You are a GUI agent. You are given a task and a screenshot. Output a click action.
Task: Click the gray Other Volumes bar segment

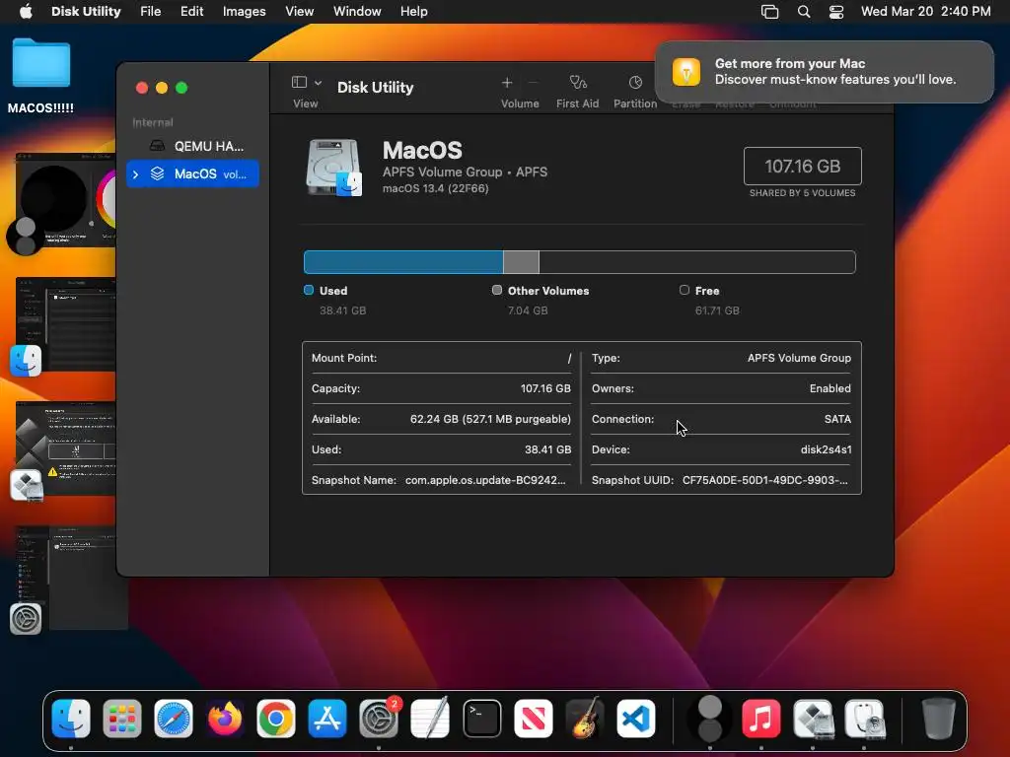point(521,262)
